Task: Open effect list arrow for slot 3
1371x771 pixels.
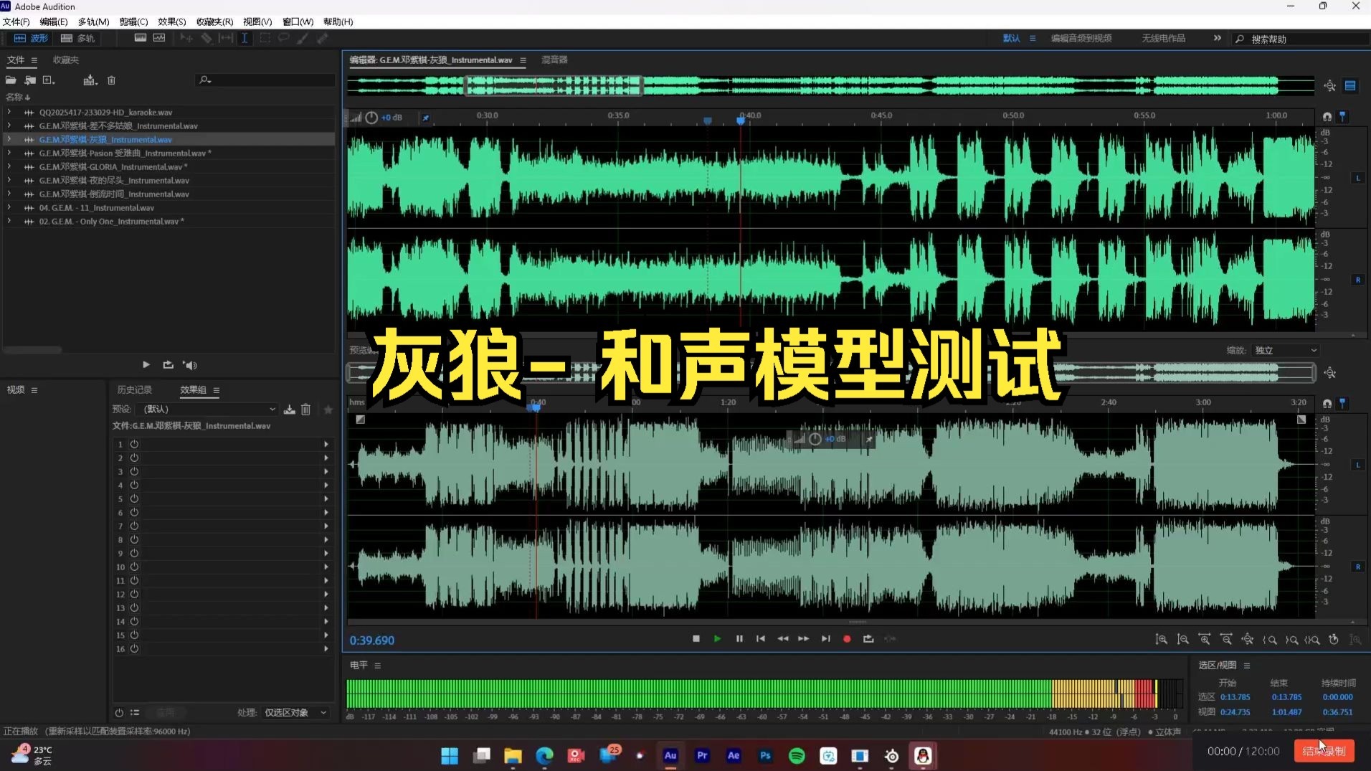Action: (x=326, y=471)
